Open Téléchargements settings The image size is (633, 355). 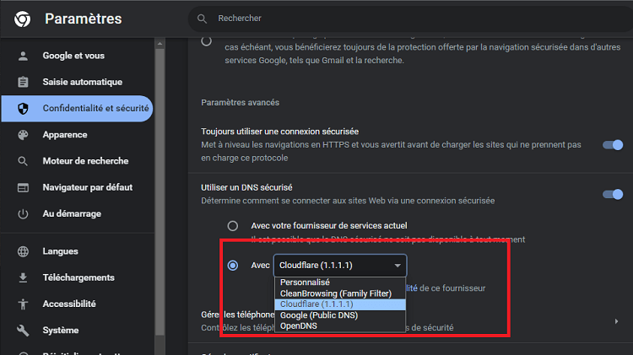click(77, 277)
